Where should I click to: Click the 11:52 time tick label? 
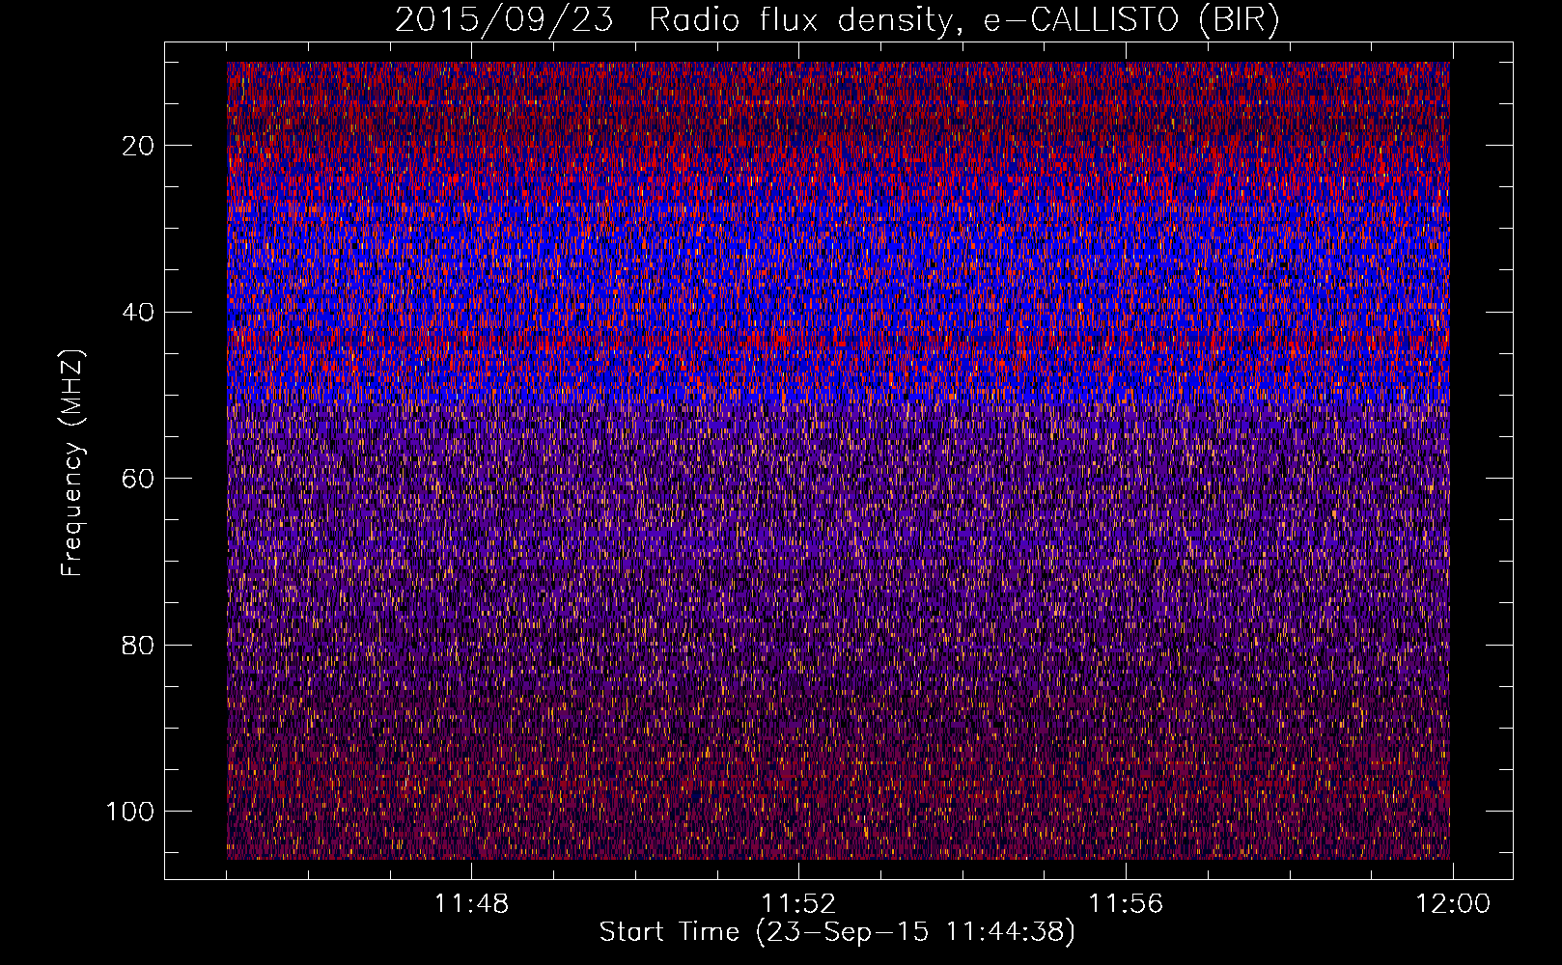tap(798, 904)
